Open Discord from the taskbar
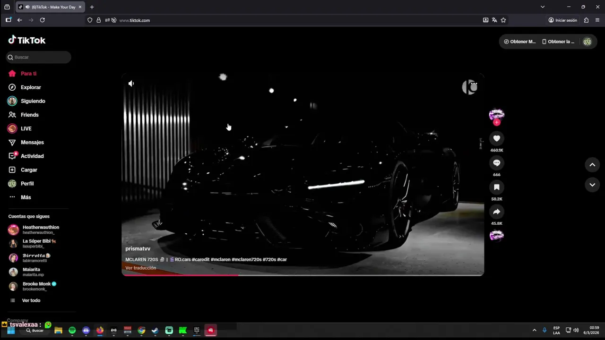The image size is (605, 340). coord(86,331)
